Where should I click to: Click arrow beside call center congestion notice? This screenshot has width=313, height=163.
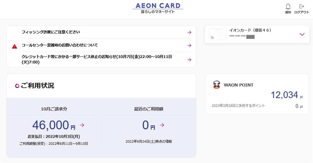coord(189,45)
